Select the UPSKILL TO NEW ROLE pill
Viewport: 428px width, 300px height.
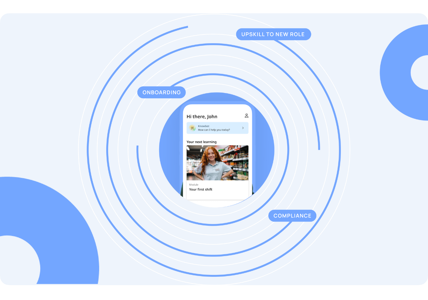(273, 34)
